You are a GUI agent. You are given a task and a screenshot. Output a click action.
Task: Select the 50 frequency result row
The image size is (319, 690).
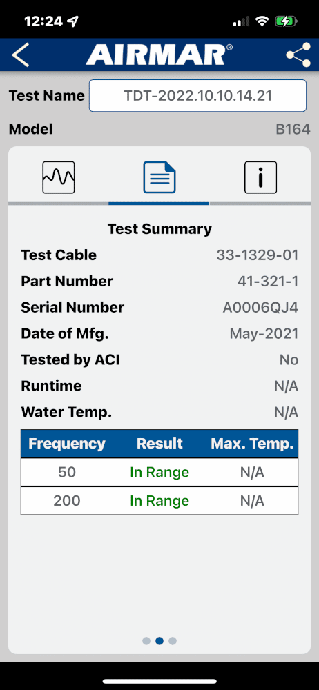pyautogui.click(x=159, y=472)
